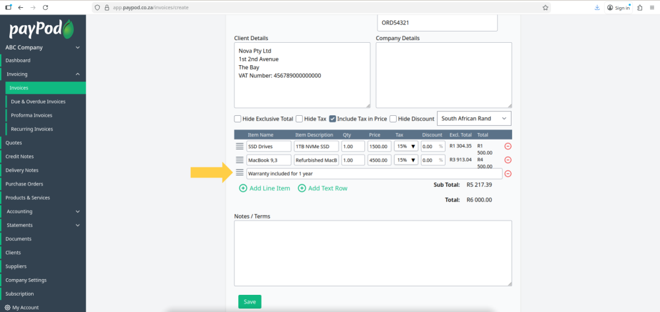Viewport: 660px width, 312px height.
Task: Click the Company Details text area
Action: (x=444, y=75)
